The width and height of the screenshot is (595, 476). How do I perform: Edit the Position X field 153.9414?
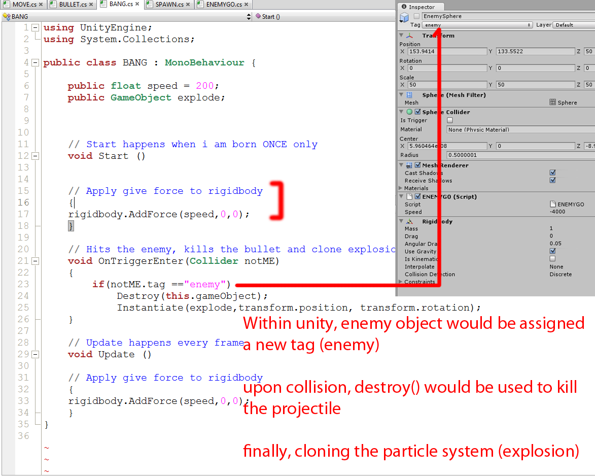pyautogui.click(x=447, y=52)
